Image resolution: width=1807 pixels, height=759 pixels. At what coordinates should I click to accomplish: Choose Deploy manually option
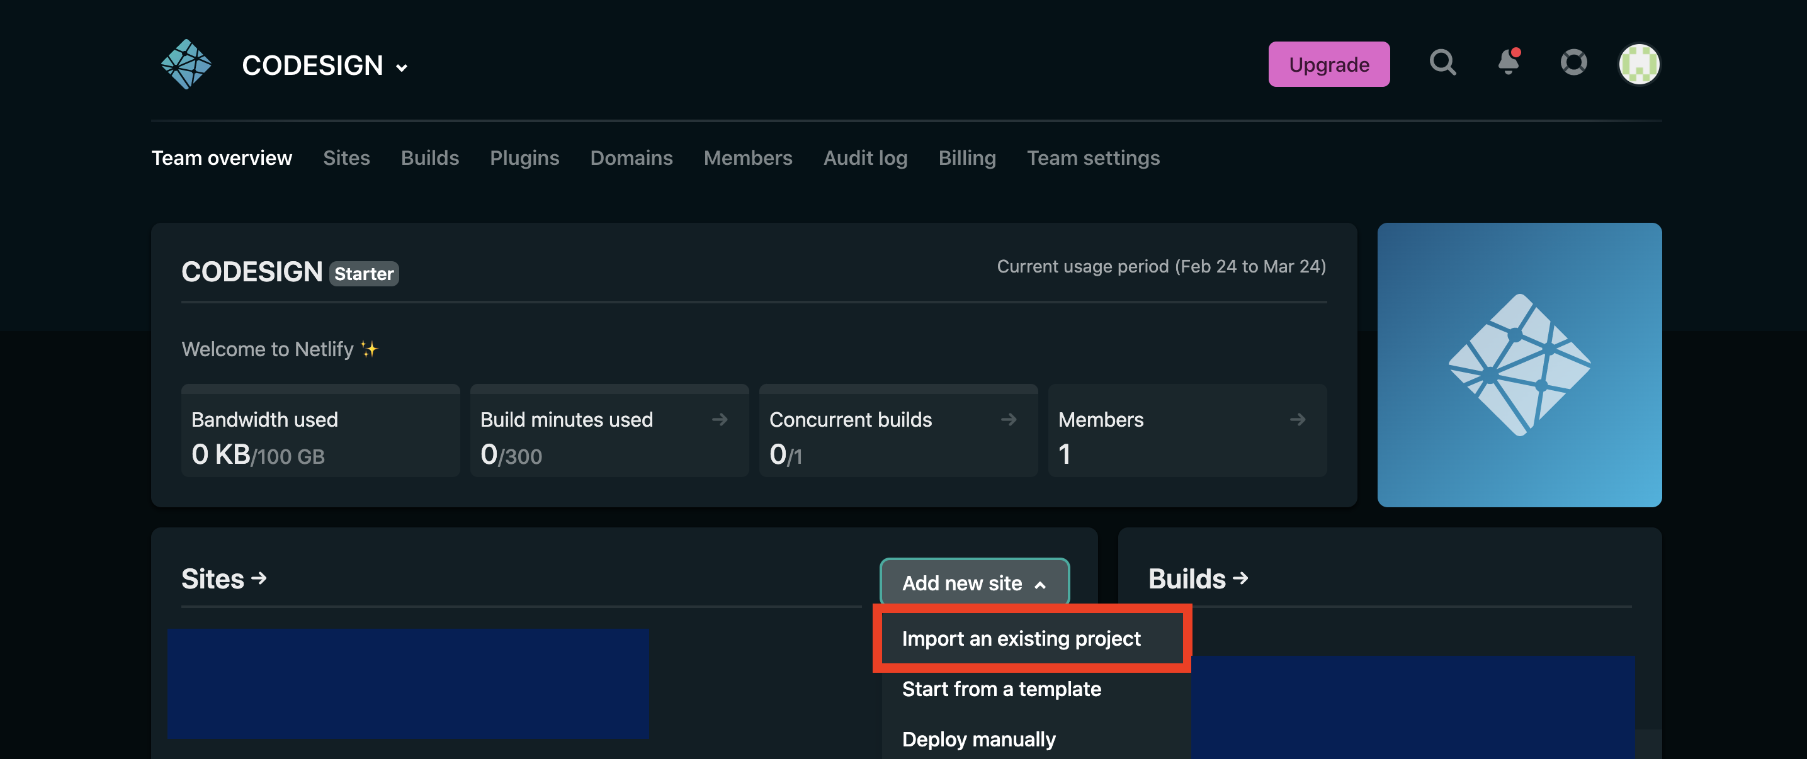pyautogui.click(x=978, y=739)
